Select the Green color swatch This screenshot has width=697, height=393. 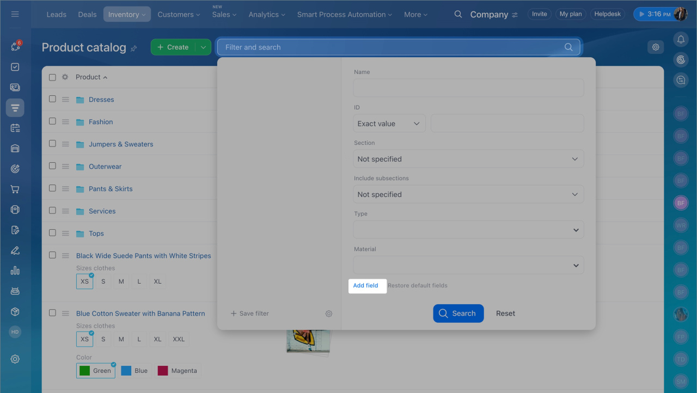coord(96,371)
